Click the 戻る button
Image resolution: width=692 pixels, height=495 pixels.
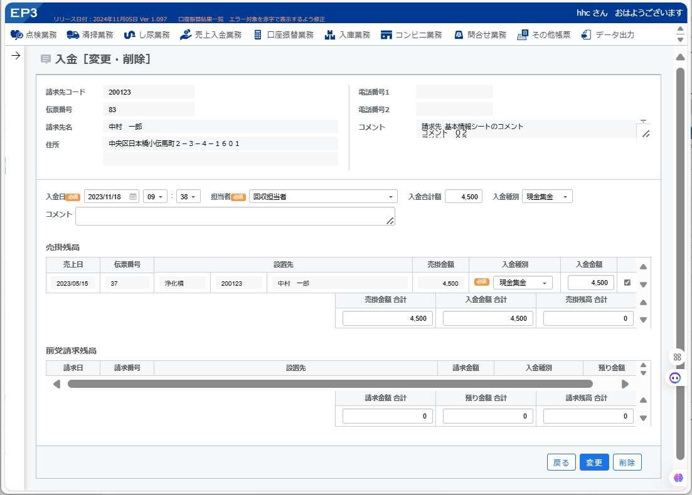(562, 462)
